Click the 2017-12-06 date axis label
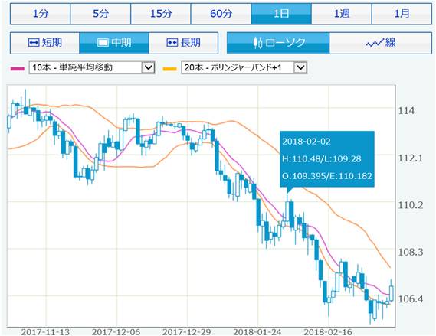 pyautogui.click(x=116, y=332)
